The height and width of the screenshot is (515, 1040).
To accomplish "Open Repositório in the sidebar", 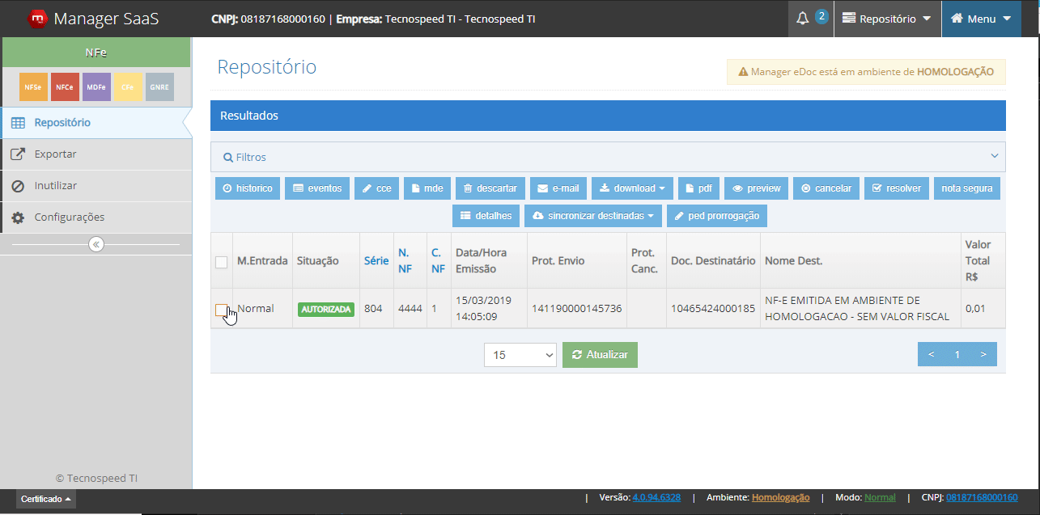I will (x=96, y=123).
